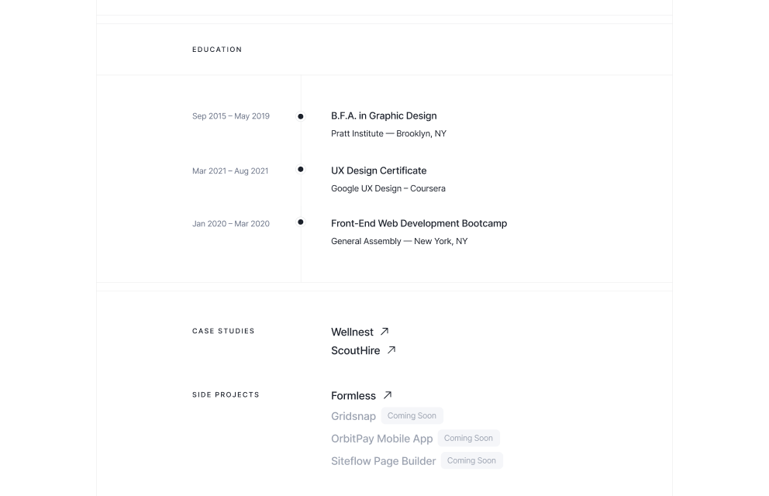The width and height of the screenshot is (769, 496).
Task: Open the ScoutHire case study
Action: 356,350
